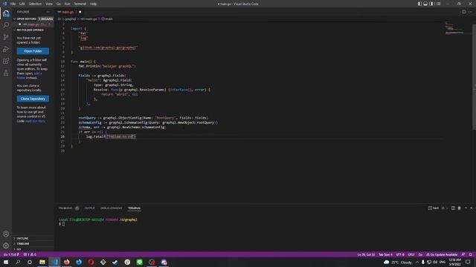Click the Clone Repository button
476x267 pixels.
coord(33,99)
